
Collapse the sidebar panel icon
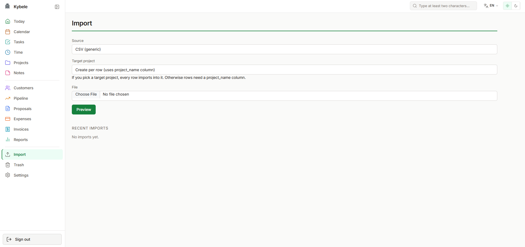tap(57, 7)
